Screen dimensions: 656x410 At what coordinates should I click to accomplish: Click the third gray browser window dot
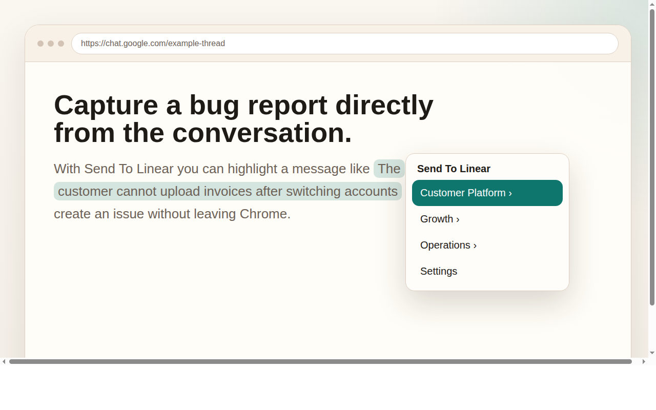click(61, 44)
